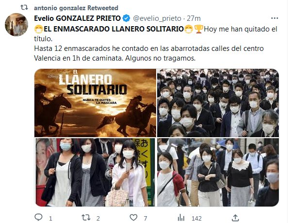
Task: Open the antonio gonzalez Retweeted link
Action: [76, 8]
